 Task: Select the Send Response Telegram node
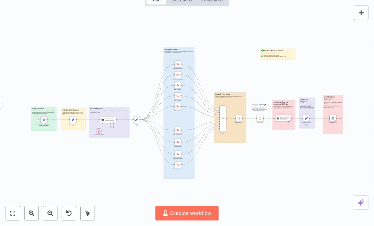click(x=333, y=118)
